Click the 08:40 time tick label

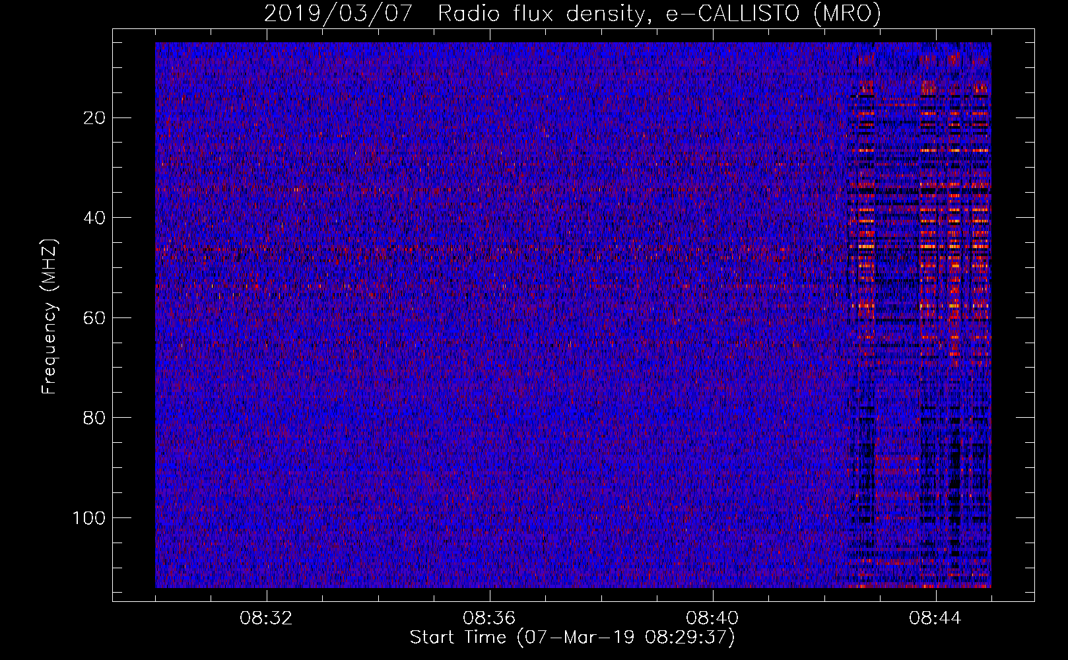click(712, 618)
